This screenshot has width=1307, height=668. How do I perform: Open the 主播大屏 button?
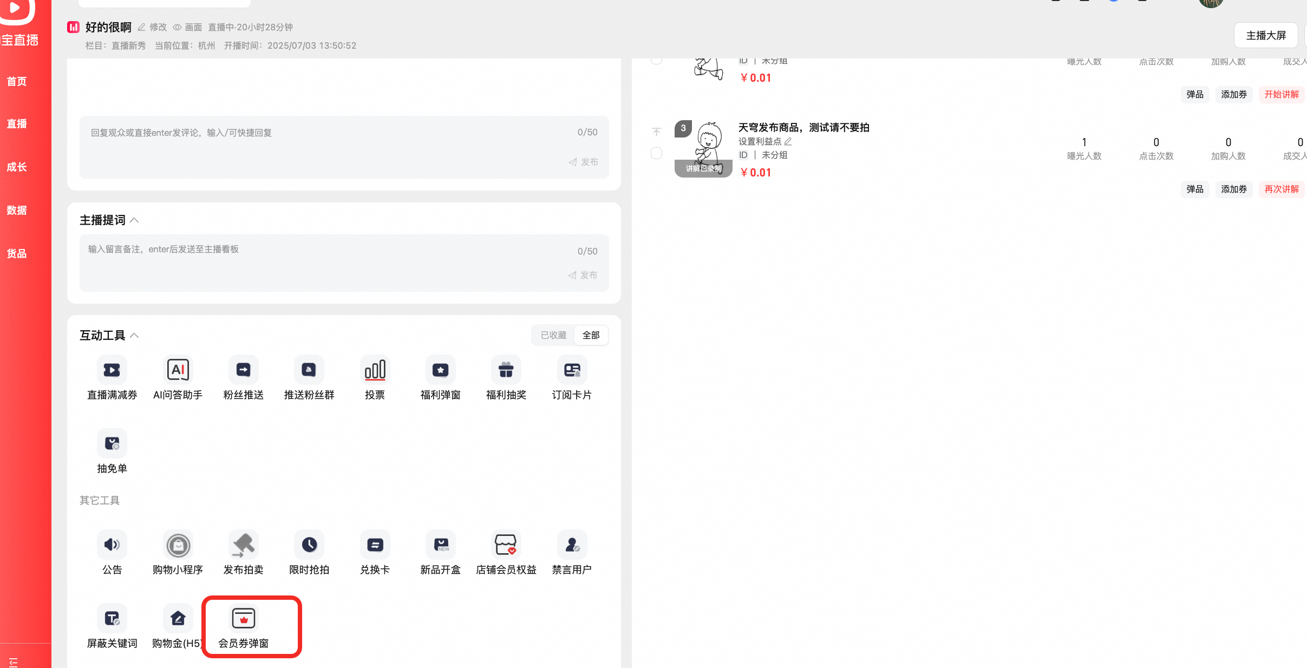[1266, 36]
